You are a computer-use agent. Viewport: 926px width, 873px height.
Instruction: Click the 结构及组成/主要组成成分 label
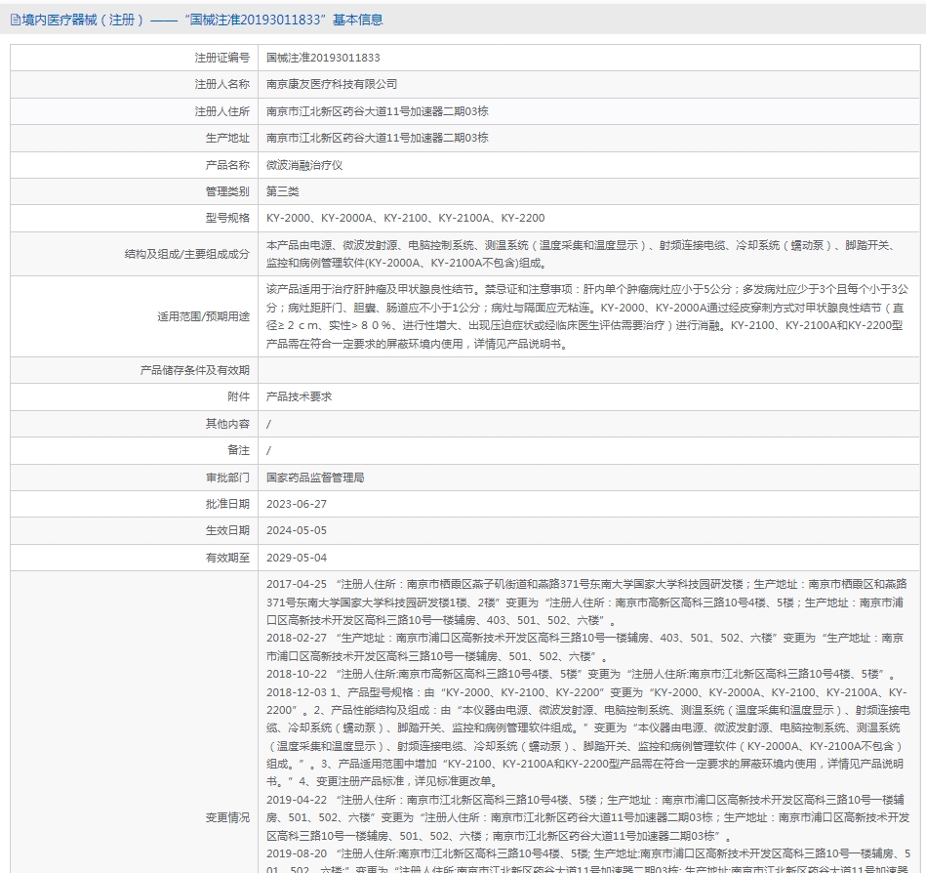pos(186,254)
